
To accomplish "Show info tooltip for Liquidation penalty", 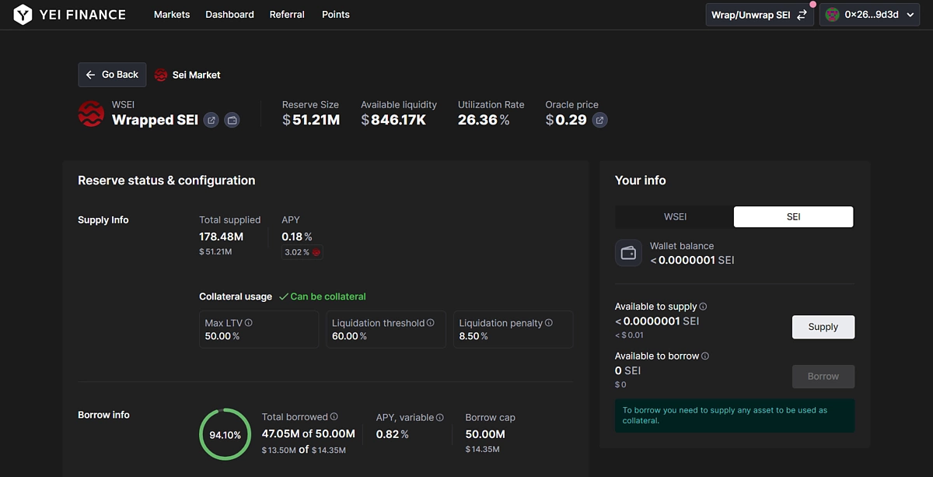I will coord(549,322).
